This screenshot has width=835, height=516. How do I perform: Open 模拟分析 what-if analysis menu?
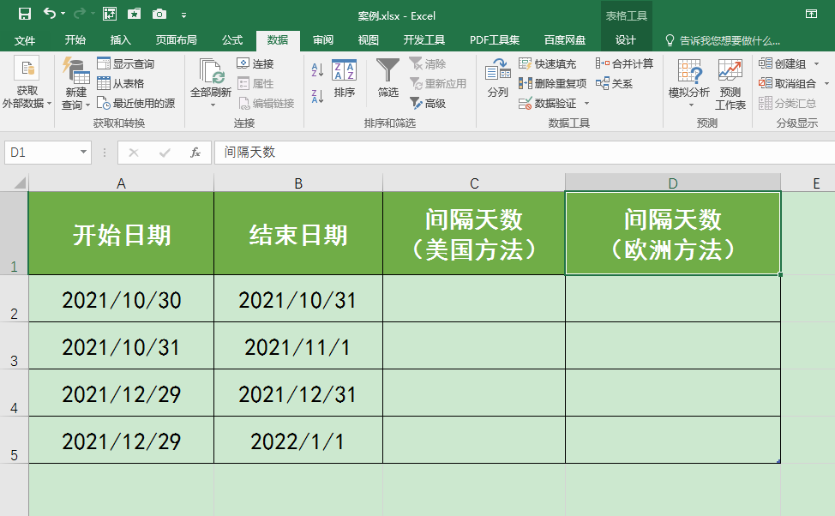[x=689, y=82]
